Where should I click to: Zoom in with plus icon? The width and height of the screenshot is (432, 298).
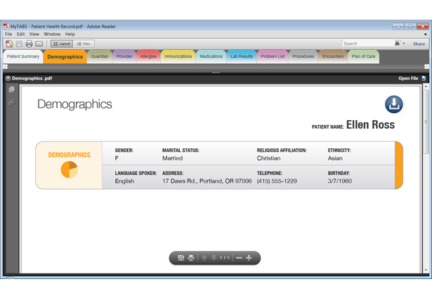click(249, 258)
